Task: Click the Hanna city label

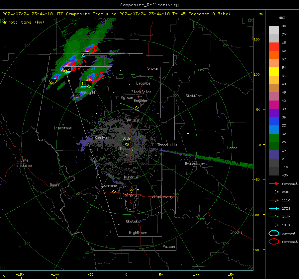Action: click(x=232, y=148)
